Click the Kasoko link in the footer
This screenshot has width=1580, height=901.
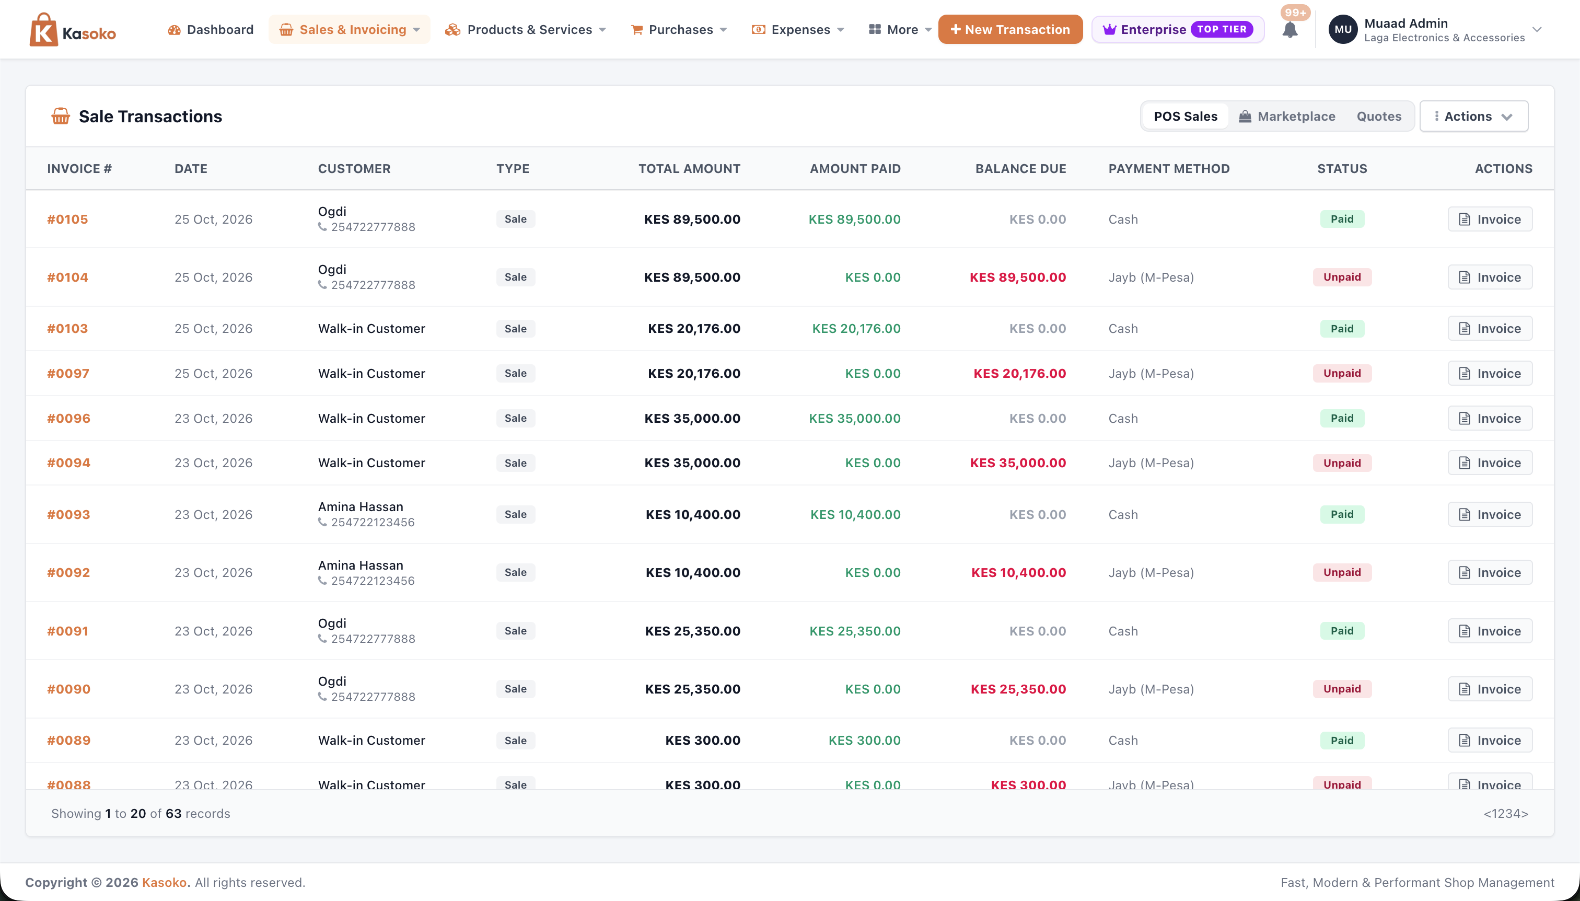point(164,882)
